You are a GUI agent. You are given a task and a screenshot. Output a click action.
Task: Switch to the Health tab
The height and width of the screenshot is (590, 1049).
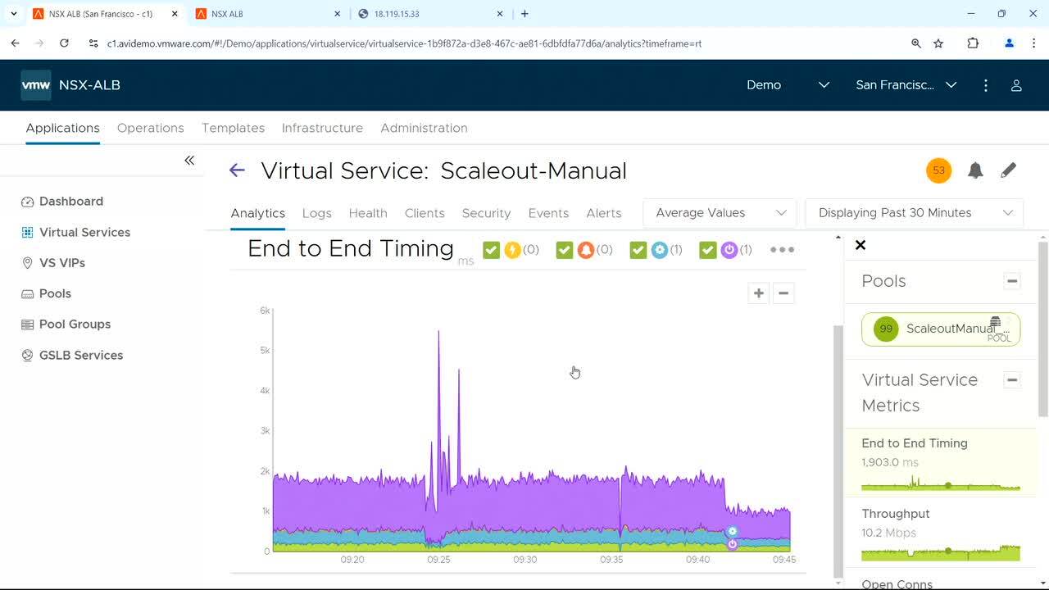pyautogui.click(x=368, y=213)
